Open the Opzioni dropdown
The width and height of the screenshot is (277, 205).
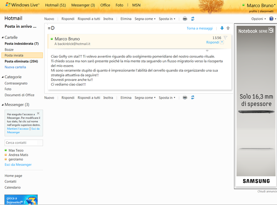click(x=259, y=19)
